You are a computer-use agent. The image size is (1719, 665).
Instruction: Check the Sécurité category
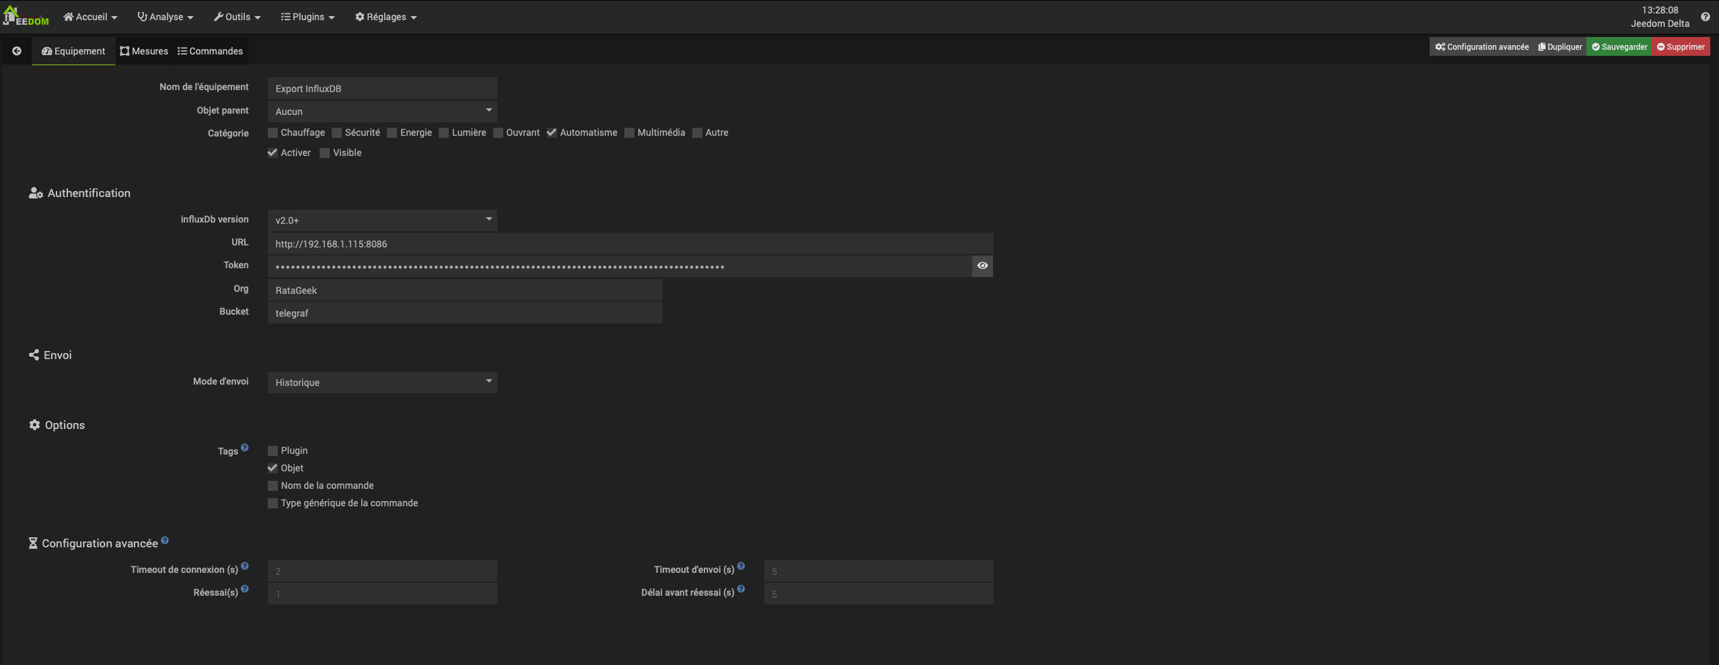click(x=337, y=133)
